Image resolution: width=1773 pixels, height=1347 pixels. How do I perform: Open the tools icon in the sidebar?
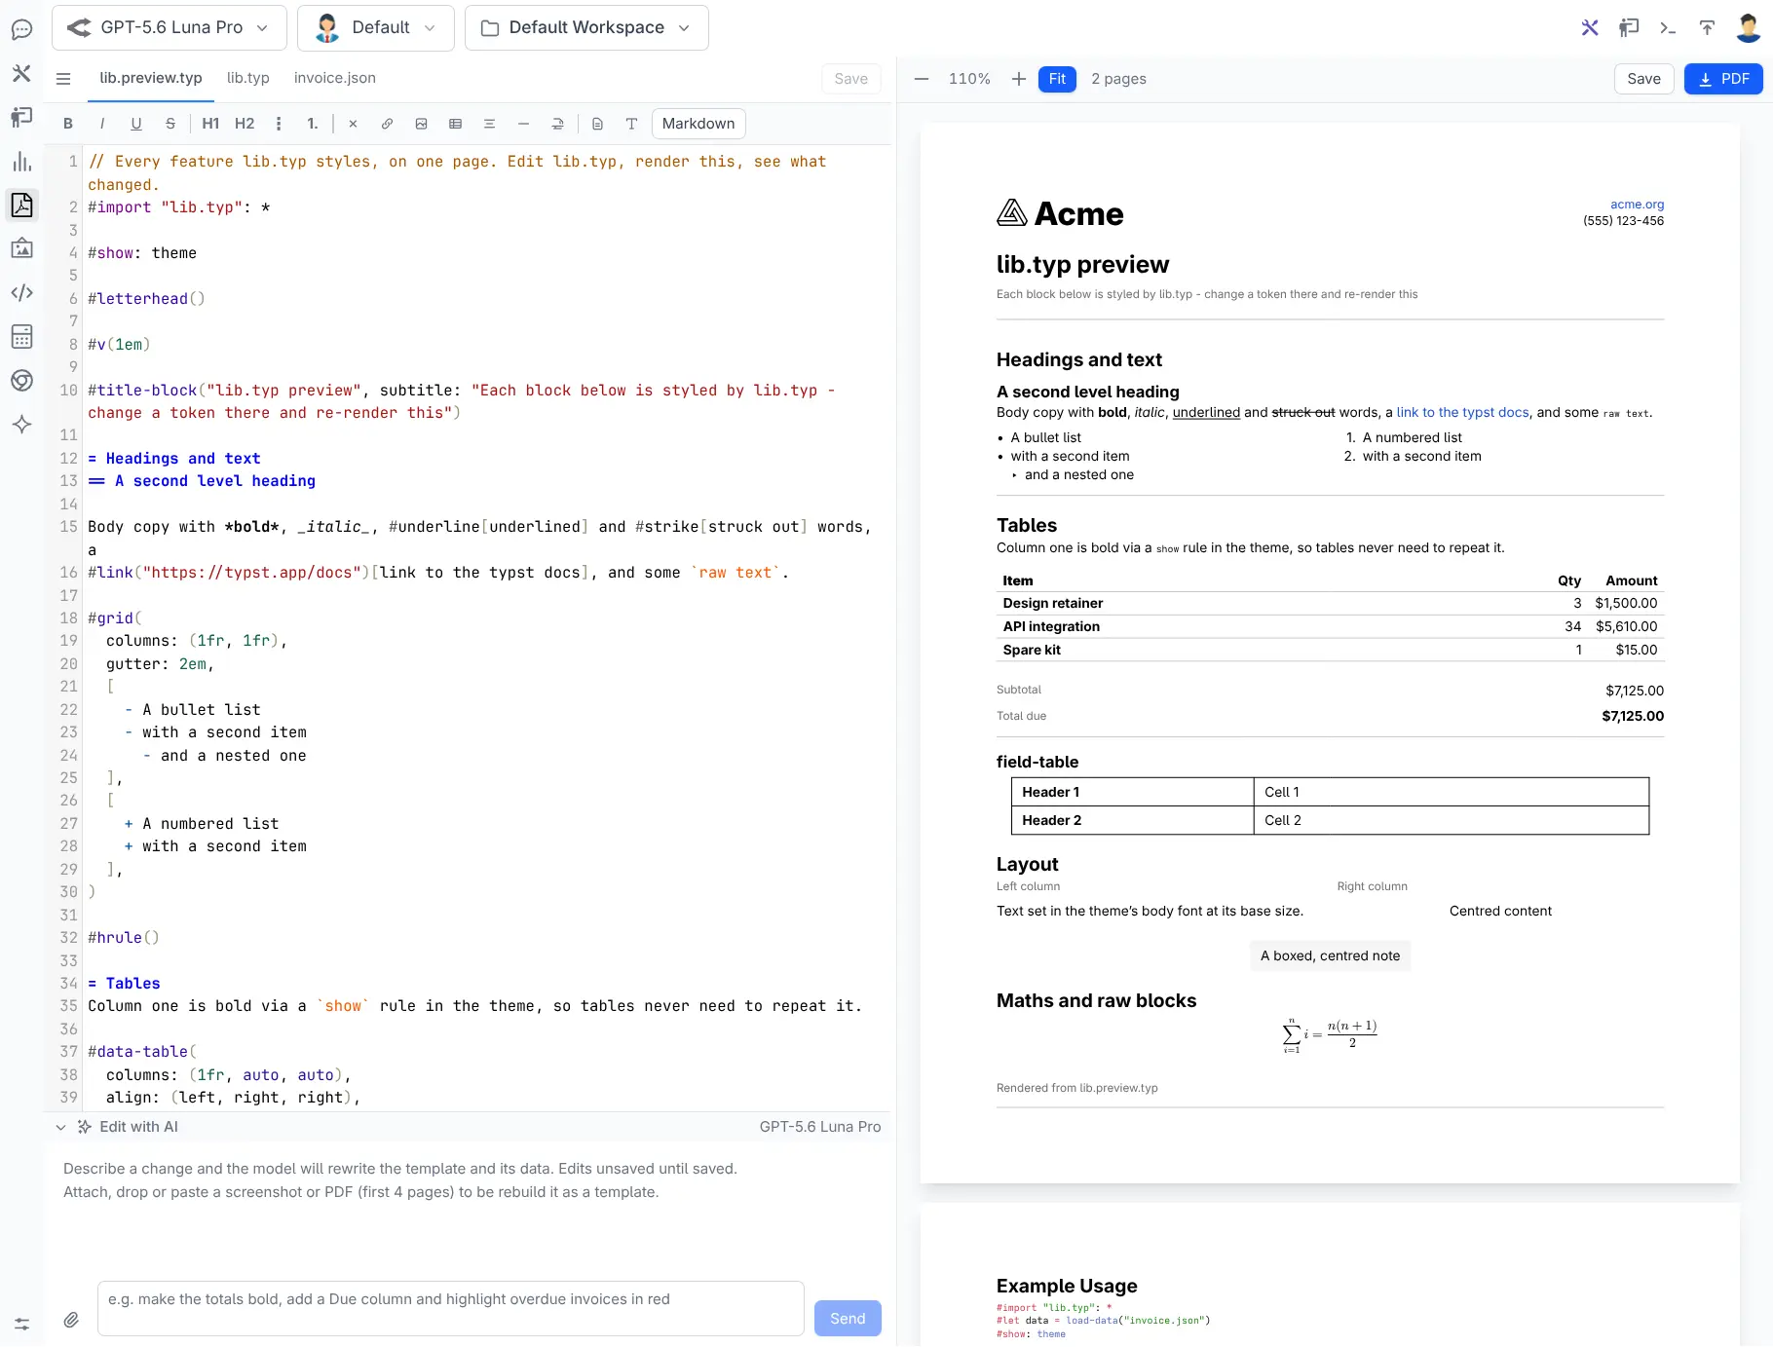22,73
